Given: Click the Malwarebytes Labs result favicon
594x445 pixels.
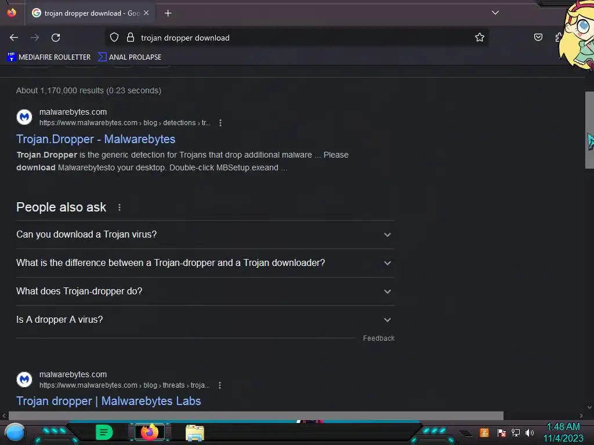Looking at the screenshot, I should pos(24,380).
